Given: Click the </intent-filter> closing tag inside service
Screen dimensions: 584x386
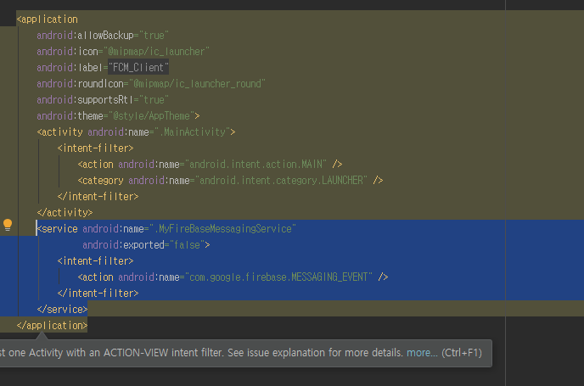Looking at the screenshot, I should click(x=98, y=294).
